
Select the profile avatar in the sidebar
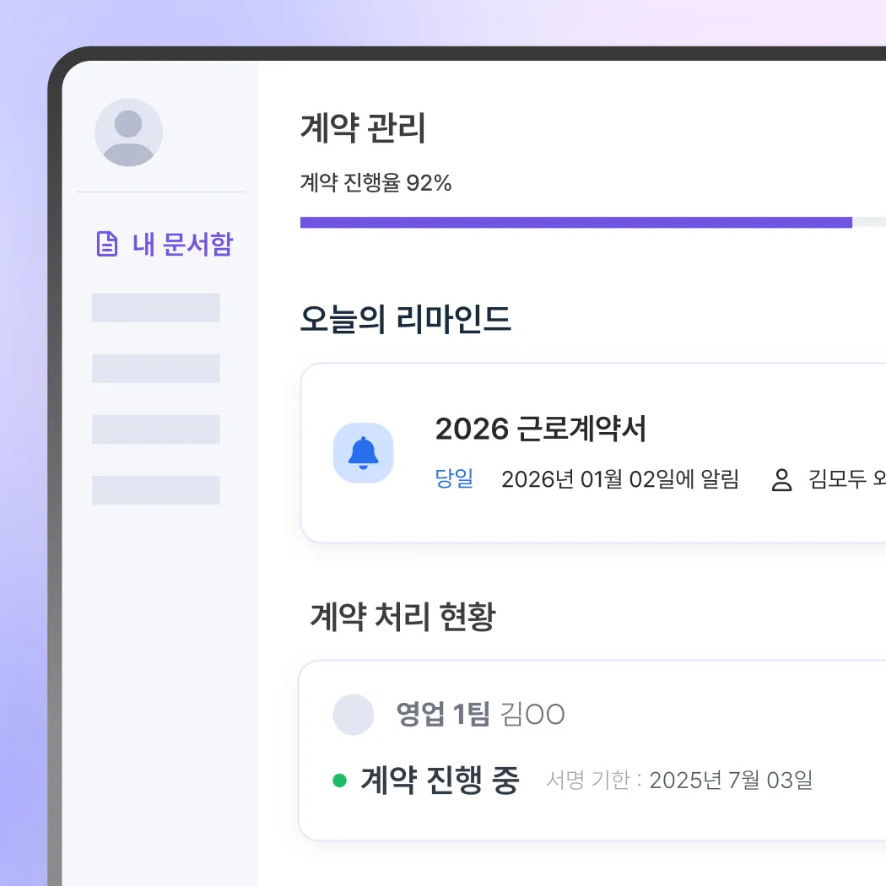(x=128, y=132)
